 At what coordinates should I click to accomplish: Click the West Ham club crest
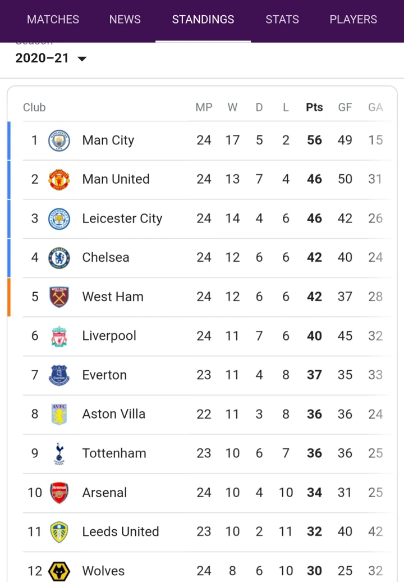pyautogui.click(x=59, y=297)
